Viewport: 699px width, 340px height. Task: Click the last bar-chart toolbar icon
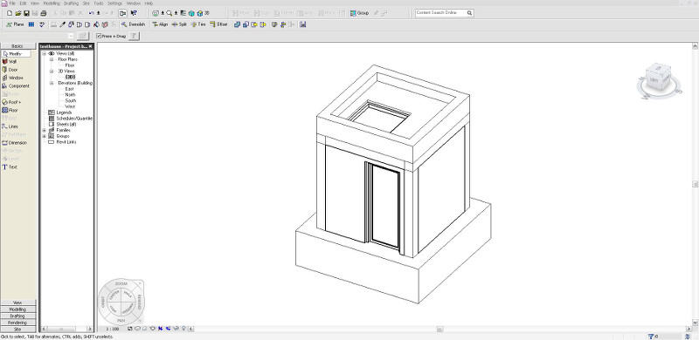pyautogui.click(x=303, y=24)
